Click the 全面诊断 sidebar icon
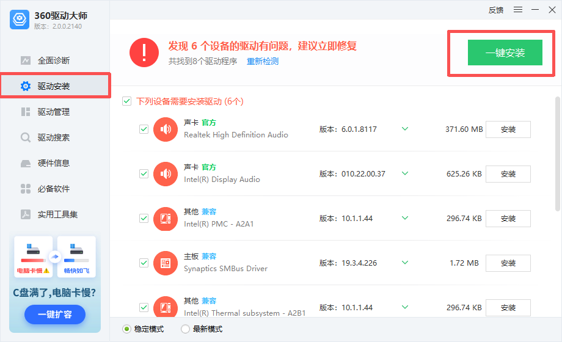 pyautogui.click(x=26, y=60)
